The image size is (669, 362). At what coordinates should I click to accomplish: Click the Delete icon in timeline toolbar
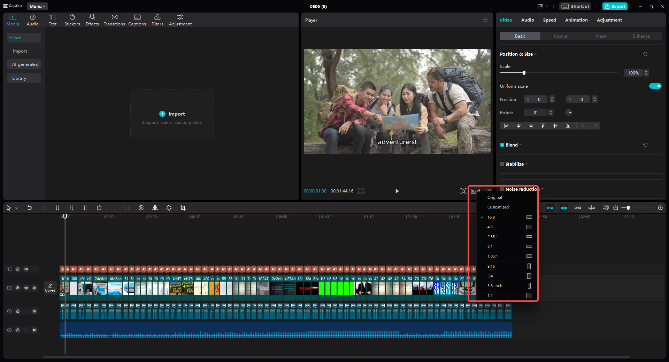(x=99, y=208)
